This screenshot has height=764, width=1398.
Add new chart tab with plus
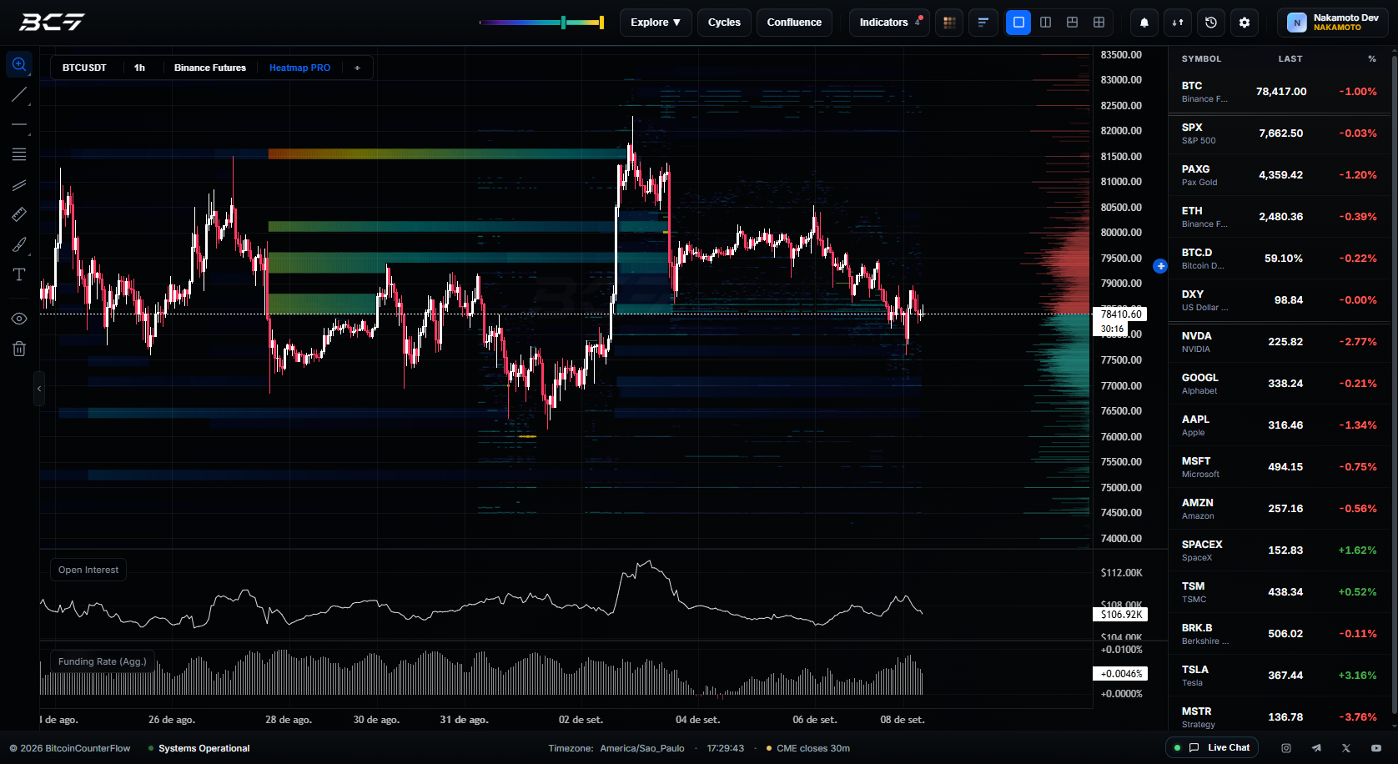click(x=357, y=68)
